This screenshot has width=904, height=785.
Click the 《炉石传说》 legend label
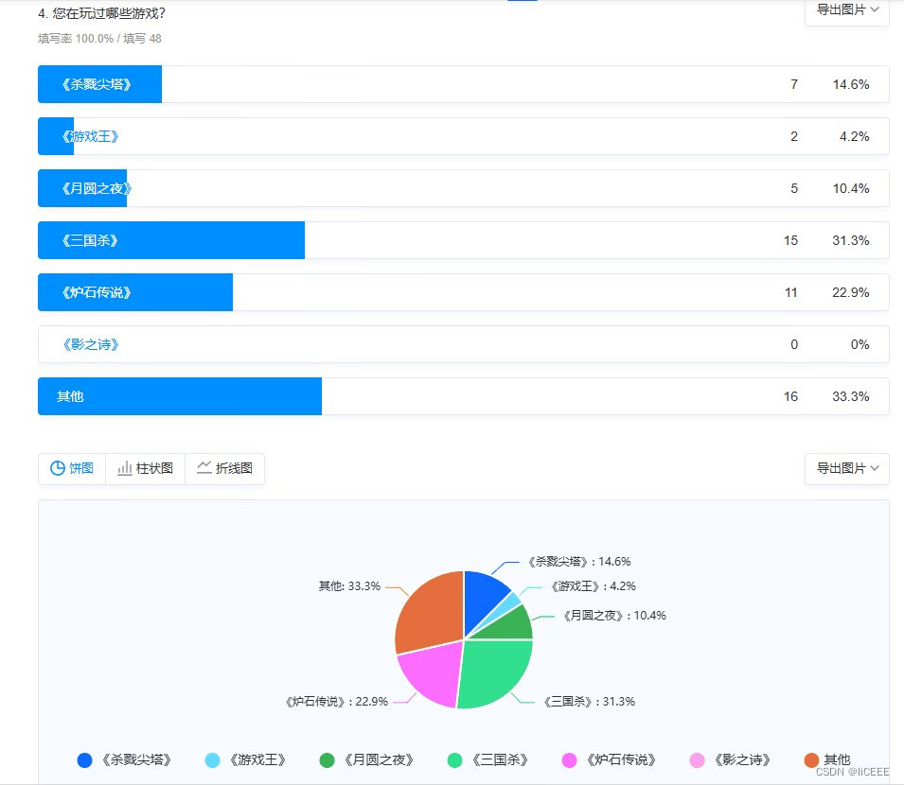[x=621, y=760]
